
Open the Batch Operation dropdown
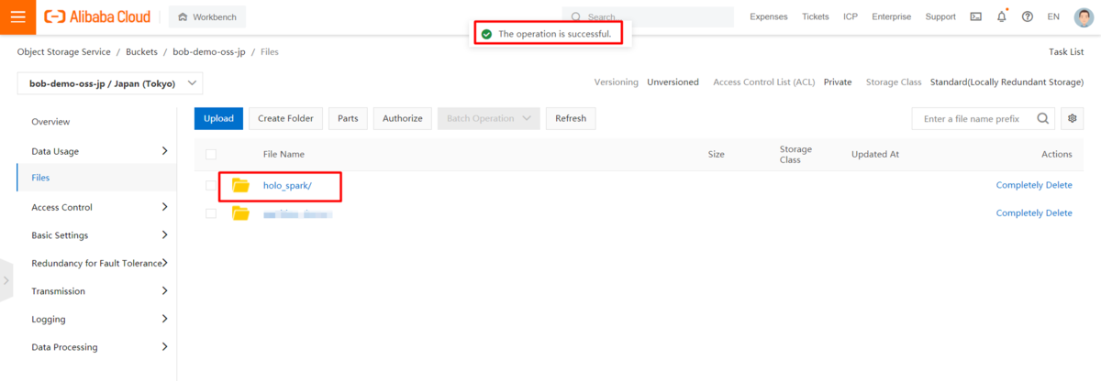[x=488, y=118]
